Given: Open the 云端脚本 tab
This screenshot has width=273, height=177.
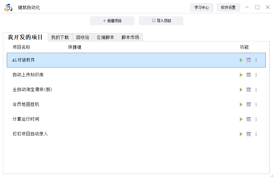Looking at the screenshot, I should pyautogui.click(x=105, y=37).
